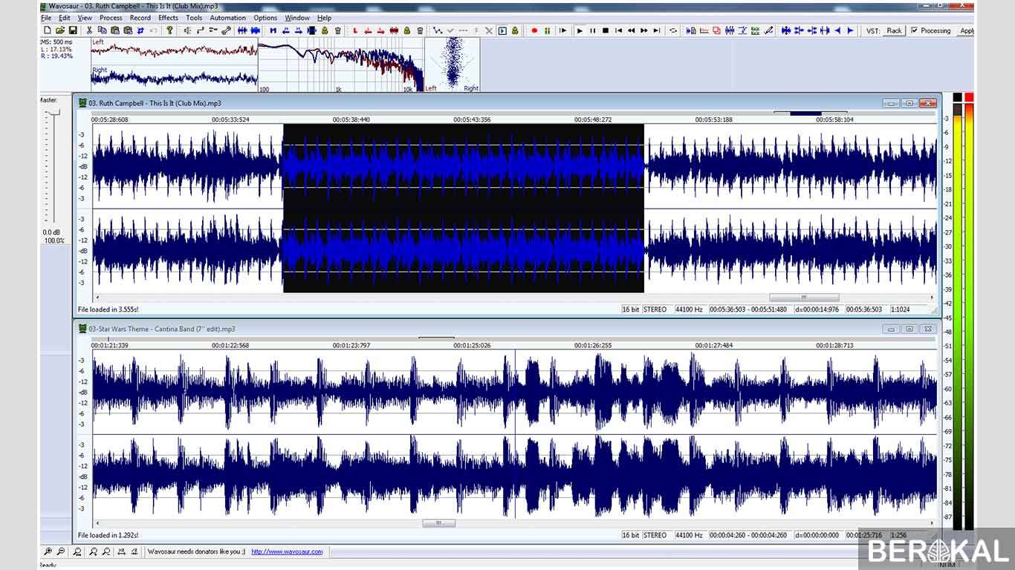The width and height of the screenshot is (1015, 570).
Task: Click the Star Wars window horizontal scrollbar thumb
Action: point(438,523)
